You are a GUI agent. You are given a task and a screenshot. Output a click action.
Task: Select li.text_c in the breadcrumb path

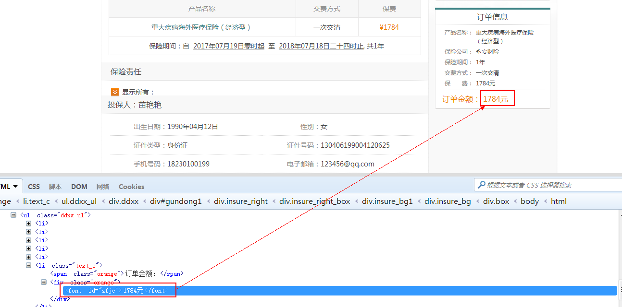(36, 201)
